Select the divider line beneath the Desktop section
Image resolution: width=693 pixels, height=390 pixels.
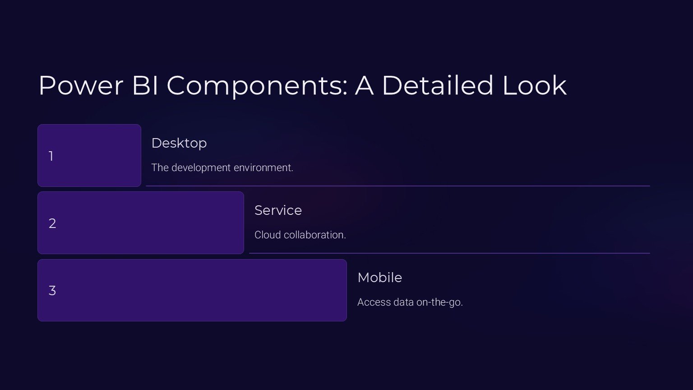pos(397,186)
